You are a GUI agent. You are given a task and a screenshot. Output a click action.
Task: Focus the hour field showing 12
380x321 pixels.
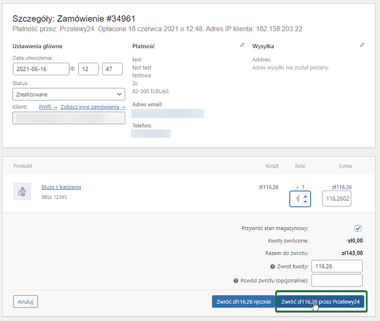88,69
